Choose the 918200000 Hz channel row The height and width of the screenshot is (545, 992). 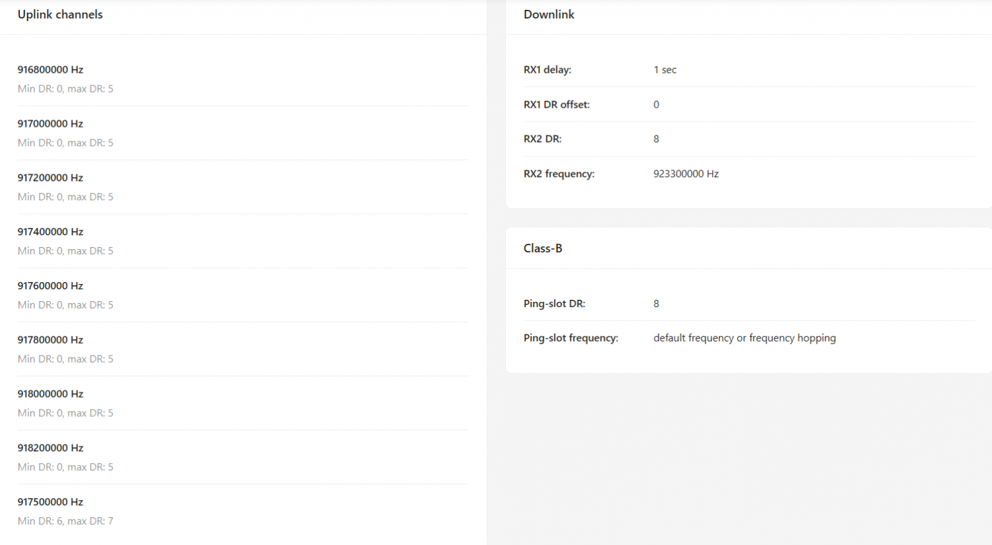pyautogui.click(x=50, y=448)
